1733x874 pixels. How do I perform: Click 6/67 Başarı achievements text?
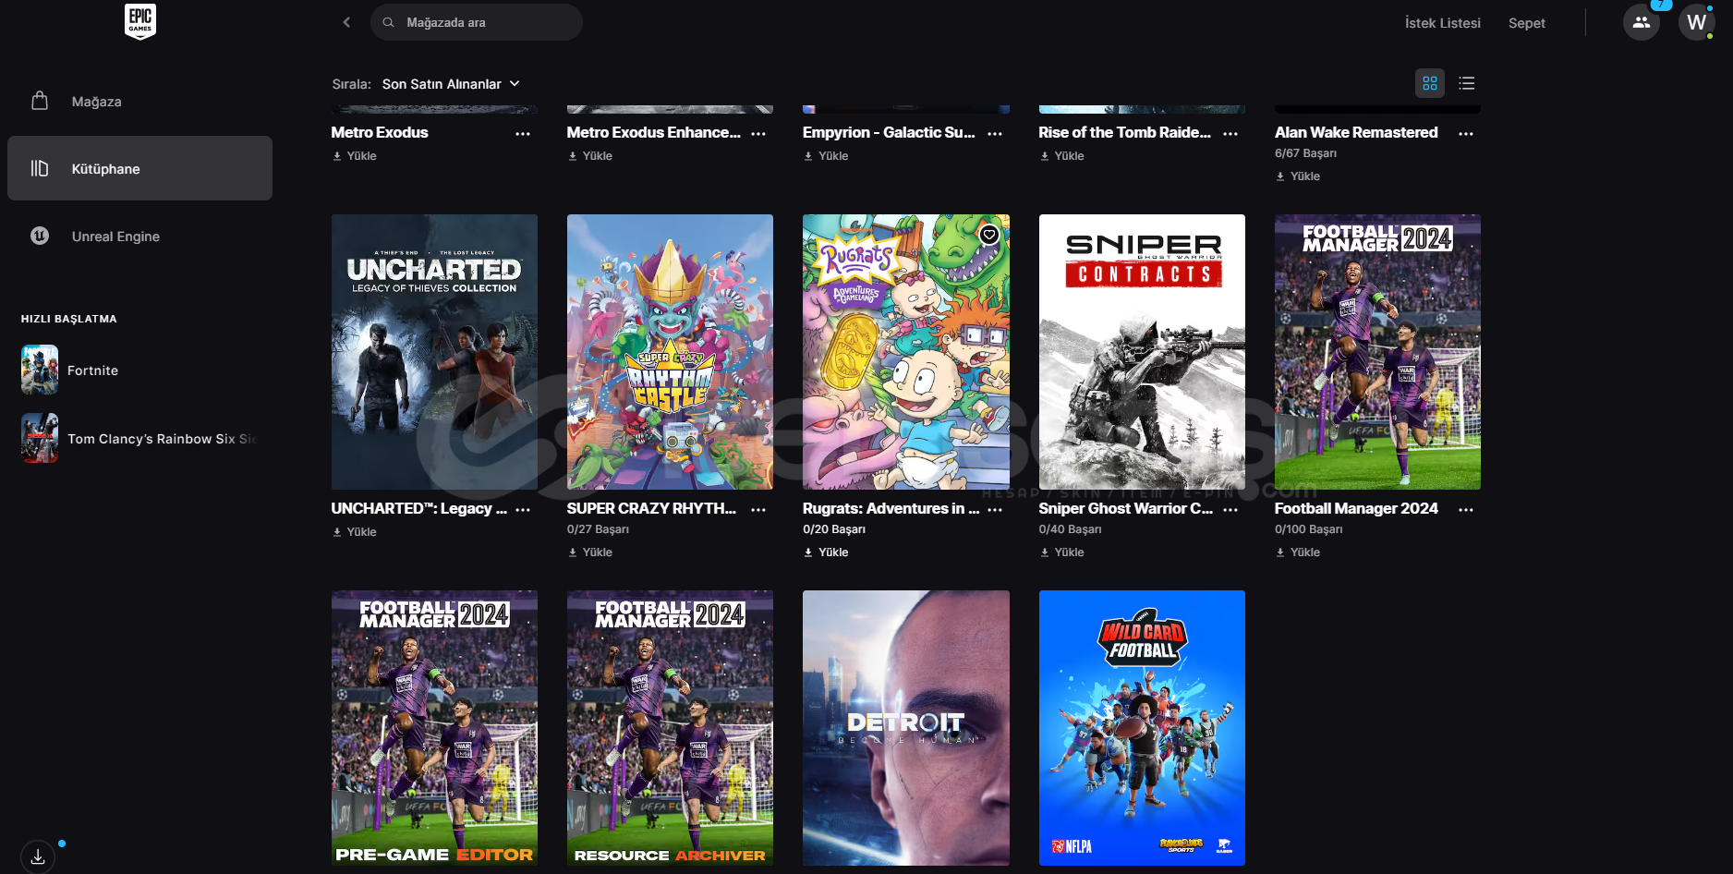tap(1305, 153)
